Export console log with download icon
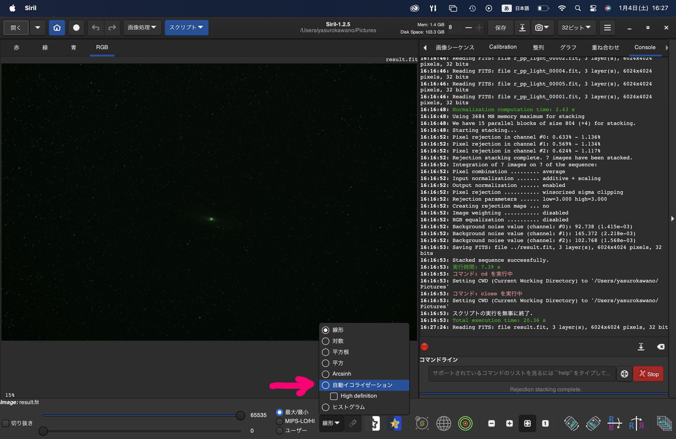The image size is (676, 439). point(641,347)
